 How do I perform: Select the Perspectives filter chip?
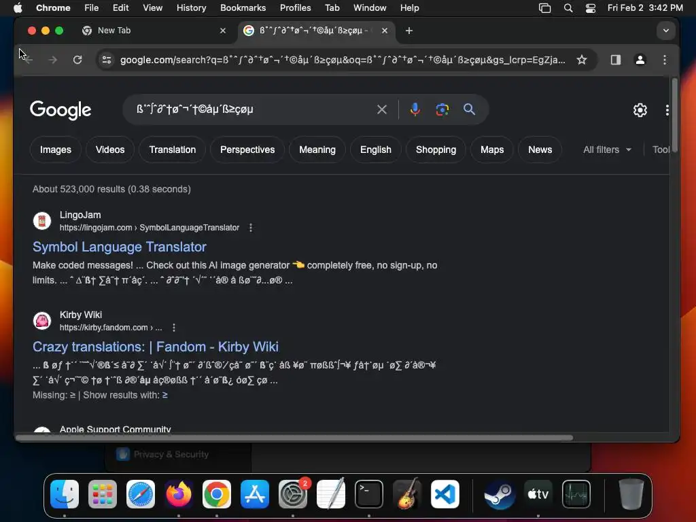click(247, 150)
